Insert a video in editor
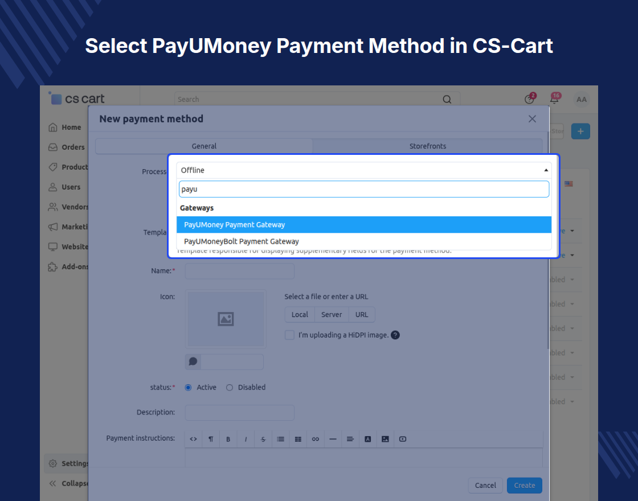Viewport: 638px width, 501px height. 403,439
